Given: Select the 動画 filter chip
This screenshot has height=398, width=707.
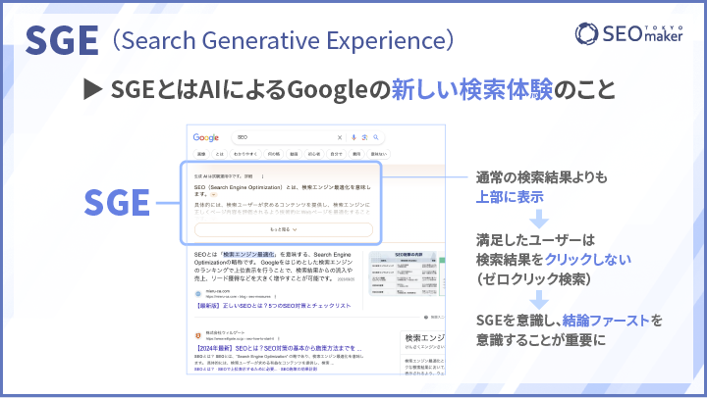Looking at the screenshot, I should click(294, 154).
